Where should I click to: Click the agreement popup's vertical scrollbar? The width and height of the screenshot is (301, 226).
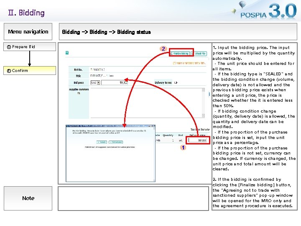tap(154, 154)
